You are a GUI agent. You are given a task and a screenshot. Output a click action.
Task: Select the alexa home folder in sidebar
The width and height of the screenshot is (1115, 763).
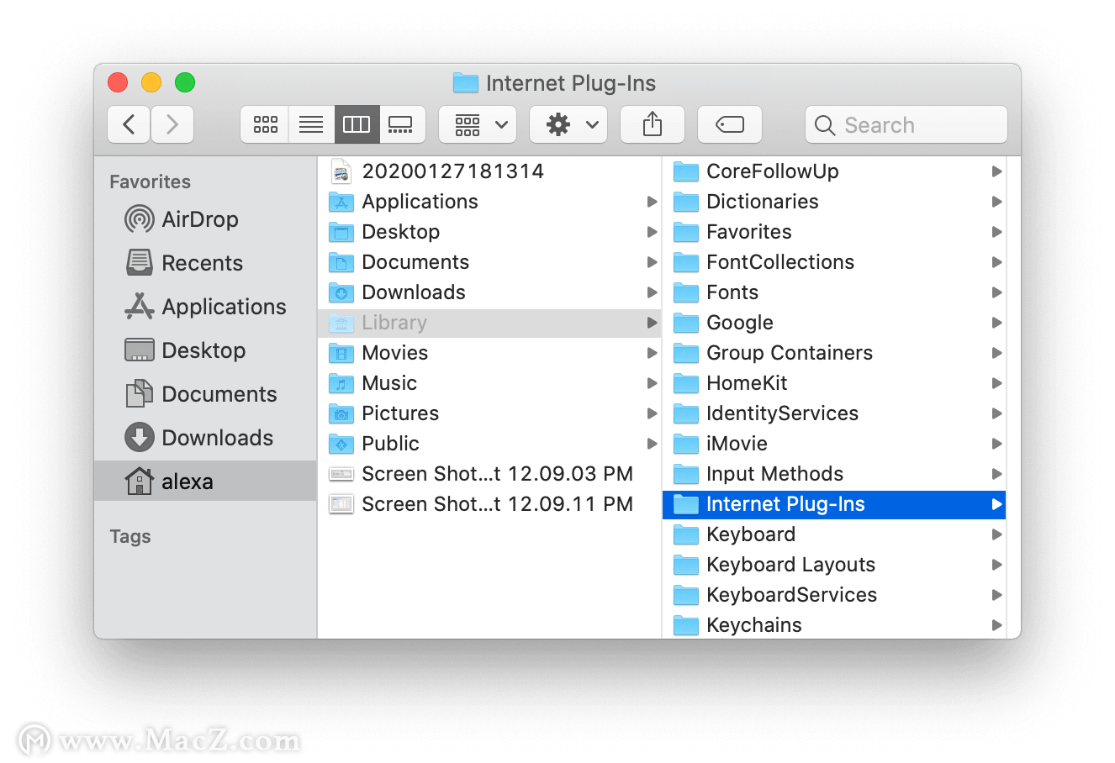(205, 481)
